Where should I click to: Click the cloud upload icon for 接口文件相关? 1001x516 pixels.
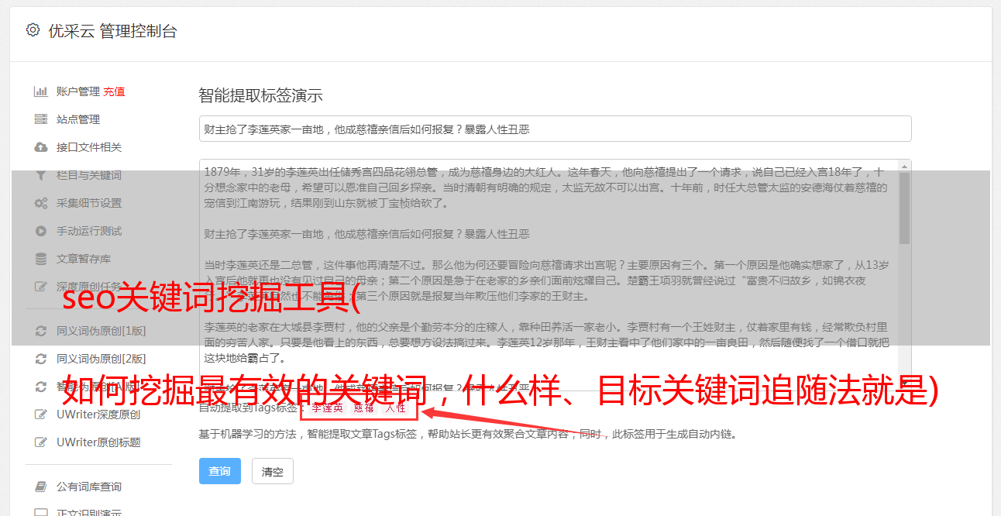tap(41, 147)
